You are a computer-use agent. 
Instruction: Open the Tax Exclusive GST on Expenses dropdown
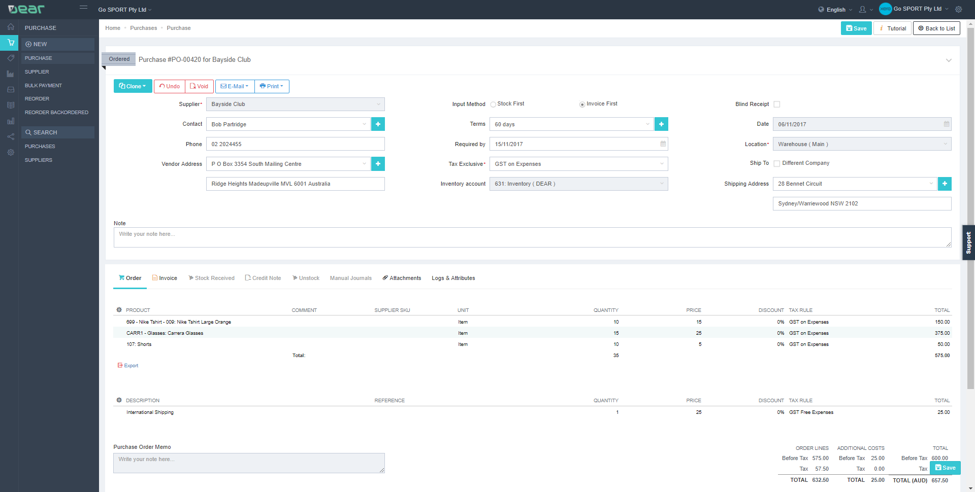tap(578, 164)
